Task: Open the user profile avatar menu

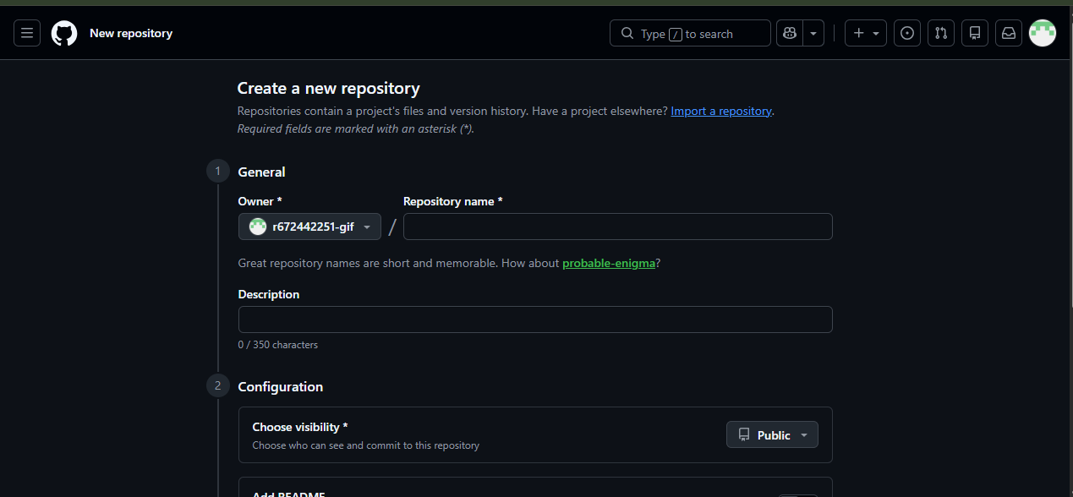Action: pos(1043,33)
